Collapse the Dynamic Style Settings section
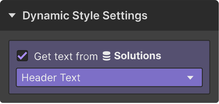 [x=12, y=15]
